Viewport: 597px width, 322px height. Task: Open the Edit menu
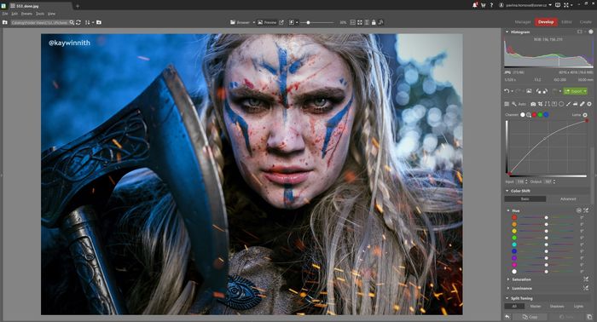[x=14, y=14]
